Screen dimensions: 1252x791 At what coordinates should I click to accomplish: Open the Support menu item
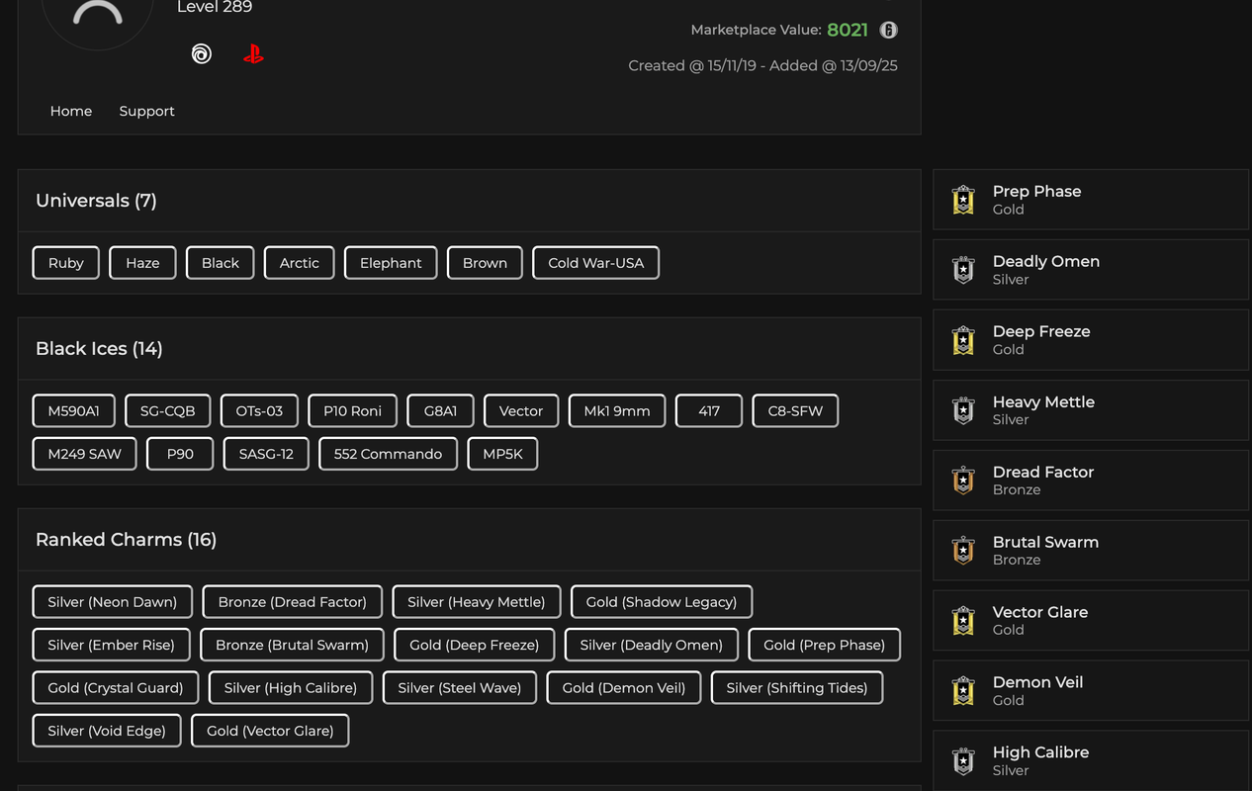pyautogui.click(x=146, y=111)
